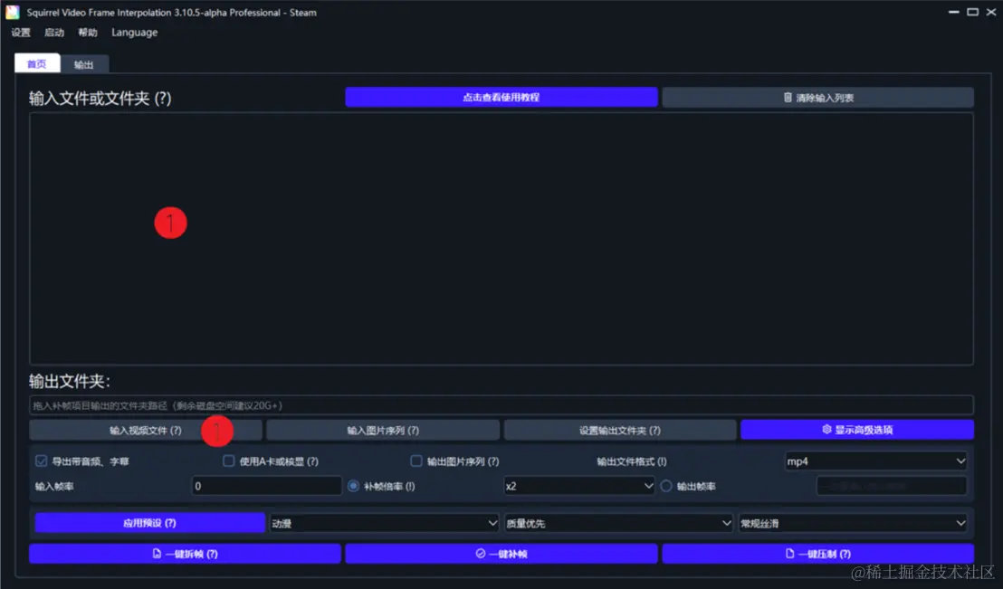Click the 点击查看使用教程 tutorial button
Screen dimensions: 1003x589
[x=501, y=97]
